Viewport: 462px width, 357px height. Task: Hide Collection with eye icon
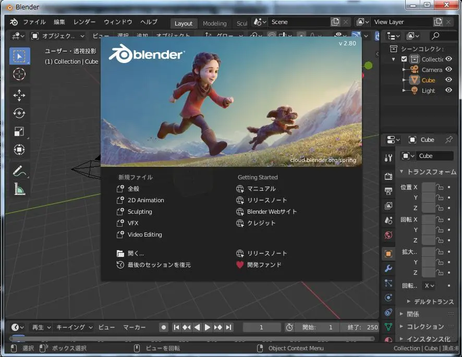[448, 59]
